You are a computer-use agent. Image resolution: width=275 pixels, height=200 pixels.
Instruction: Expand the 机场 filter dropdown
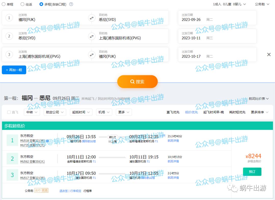coord(104,112)
